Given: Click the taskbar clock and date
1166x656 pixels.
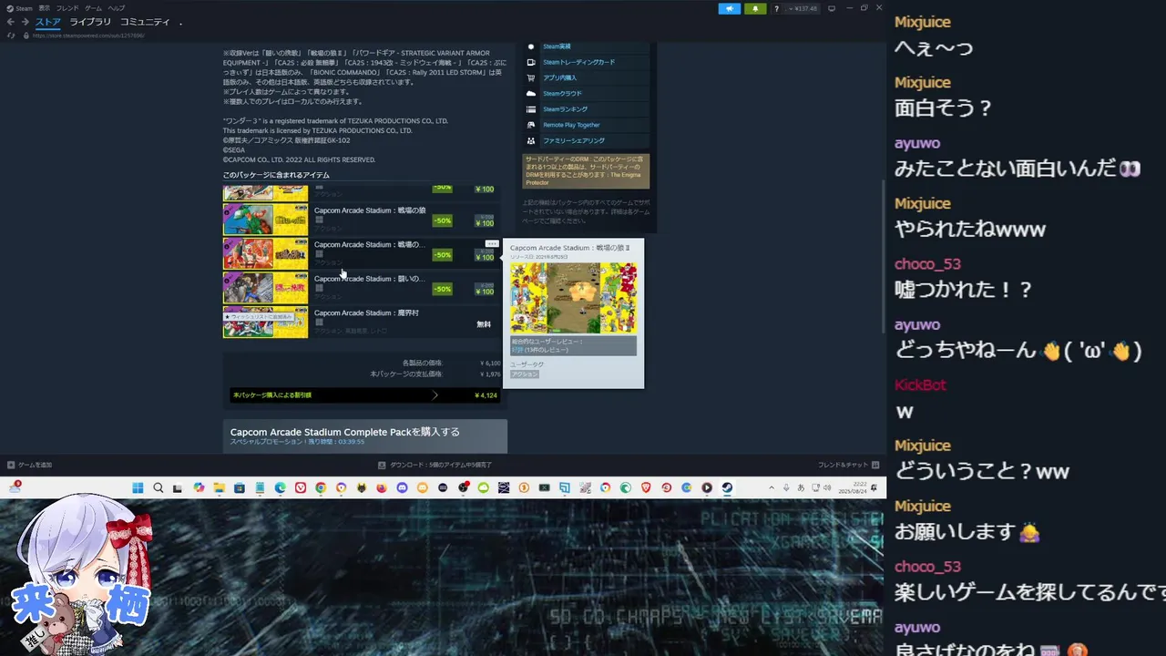Looking at the screenshot, I should pyautogui.click(x=853, y=487).
